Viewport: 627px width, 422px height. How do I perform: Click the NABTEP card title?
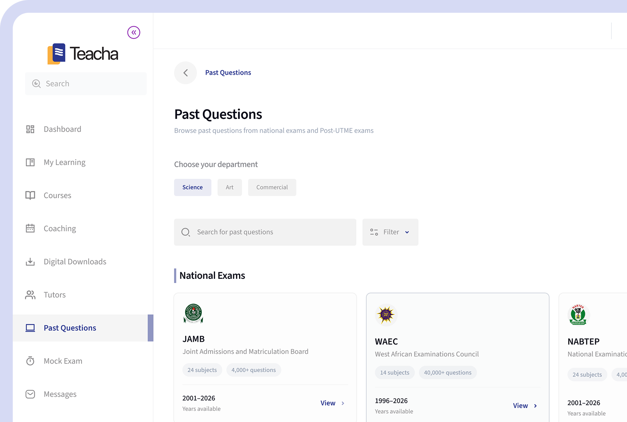(x=584, y=342)
